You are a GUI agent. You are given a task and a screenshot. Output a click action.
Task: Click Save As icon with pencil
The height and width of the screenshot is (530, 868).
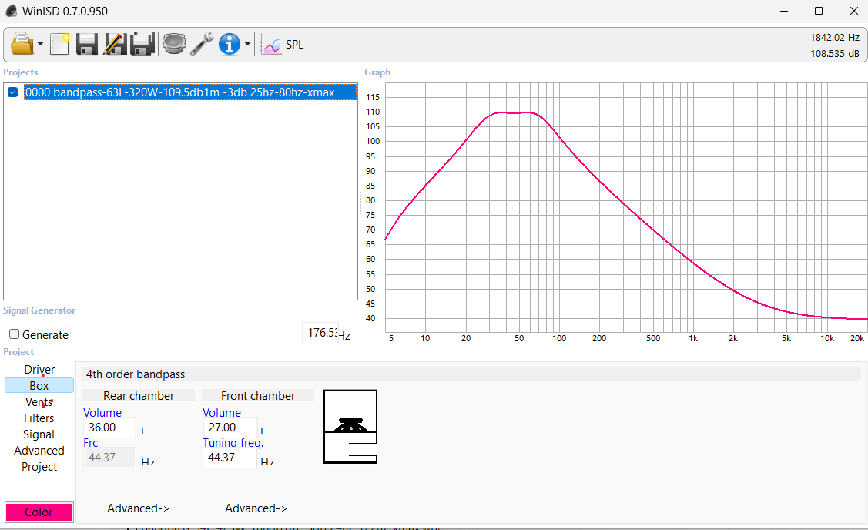tap(115, 45)
